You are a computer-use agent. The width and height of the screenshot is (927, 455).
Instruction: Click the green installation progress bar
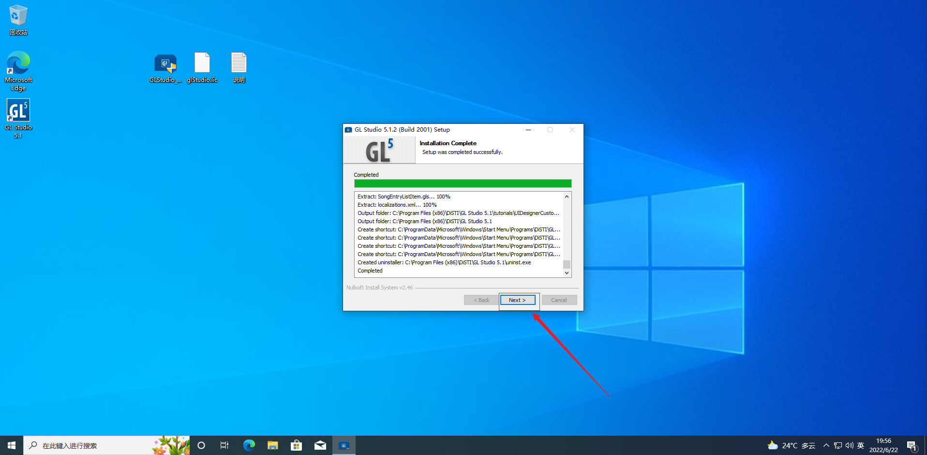point(463,183)
